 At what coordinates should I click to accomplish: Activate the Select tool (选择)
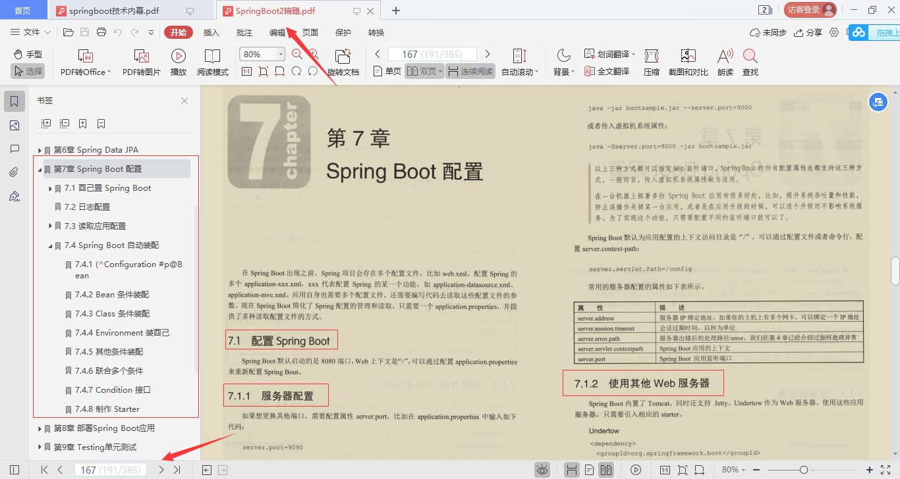28,71
